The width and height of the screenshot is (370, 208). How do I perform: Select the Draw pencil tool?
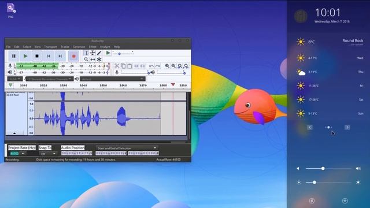point(99,53)
